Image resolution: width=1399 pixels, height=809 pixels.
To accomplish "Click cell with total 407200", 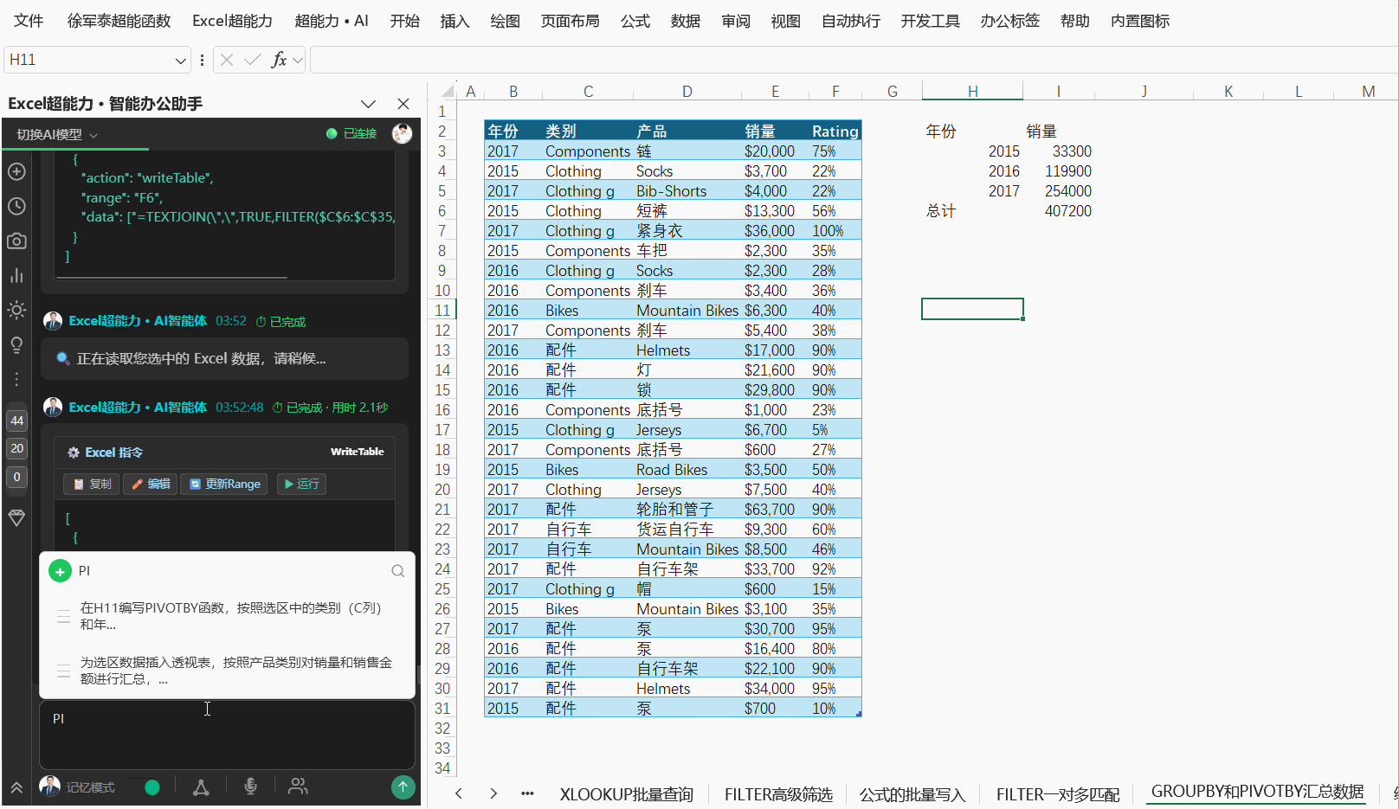I will point(1058,211).
